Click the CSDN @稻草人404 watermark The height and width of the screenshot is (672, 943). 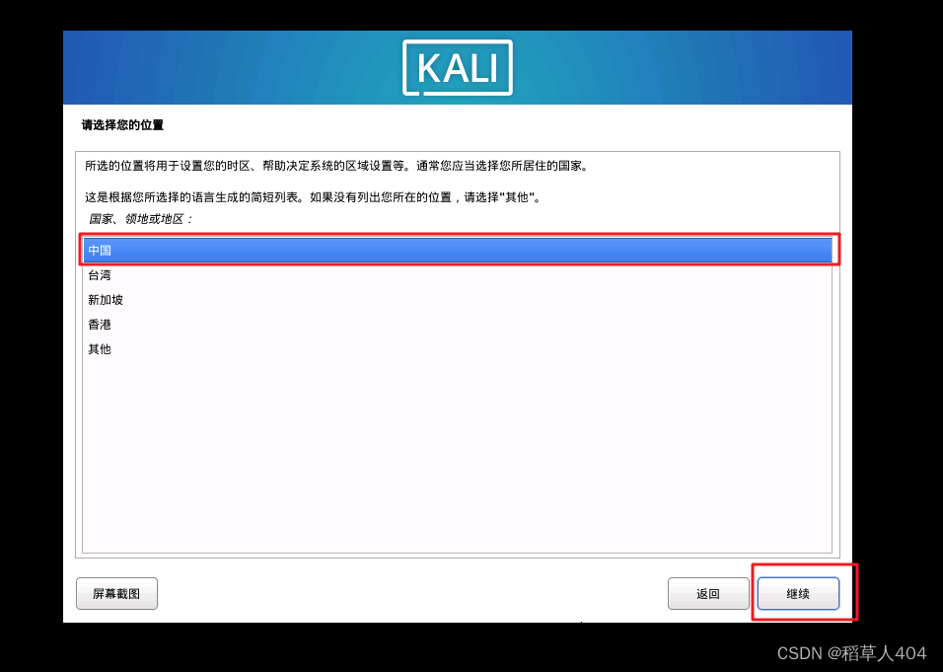(x=851, y=652)
